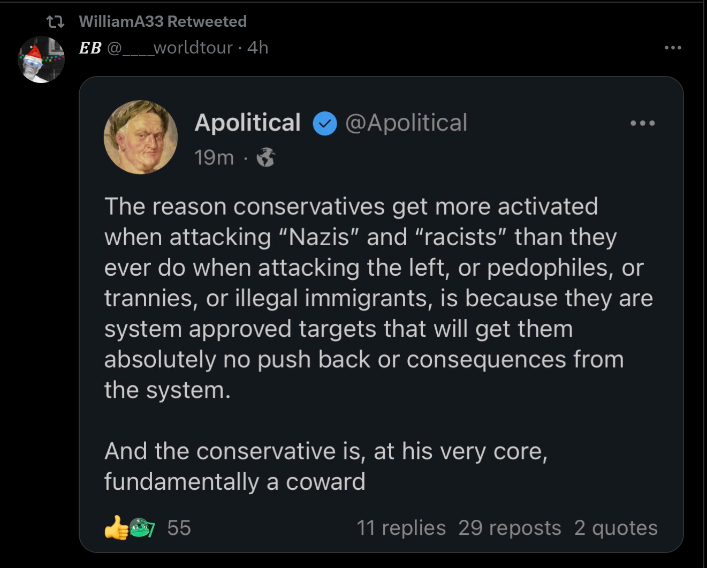The image size is (707, 568).
Task: Click the @Apolitical handle
Action: [x=406, y=123]
